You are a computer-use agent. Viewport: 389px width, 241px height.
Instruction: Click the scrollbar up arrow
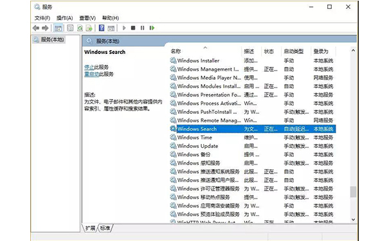[353, 50]
